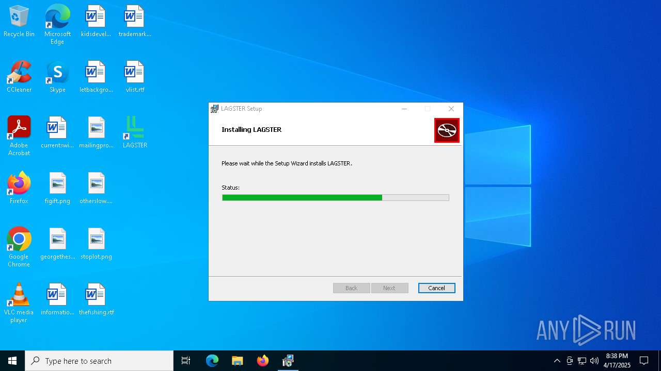Select the trademark... Word document icon

[x=134, y=21]
